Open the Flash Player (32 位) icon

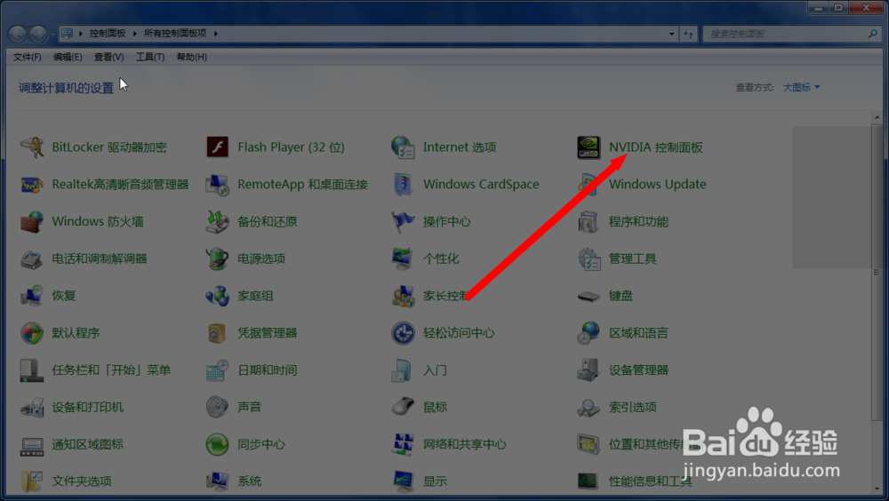tap(217, 147)
